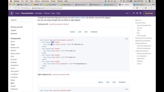
Task: Switch to WEBDEV tab
Action: pyautogui.click(x=38, y=5)
